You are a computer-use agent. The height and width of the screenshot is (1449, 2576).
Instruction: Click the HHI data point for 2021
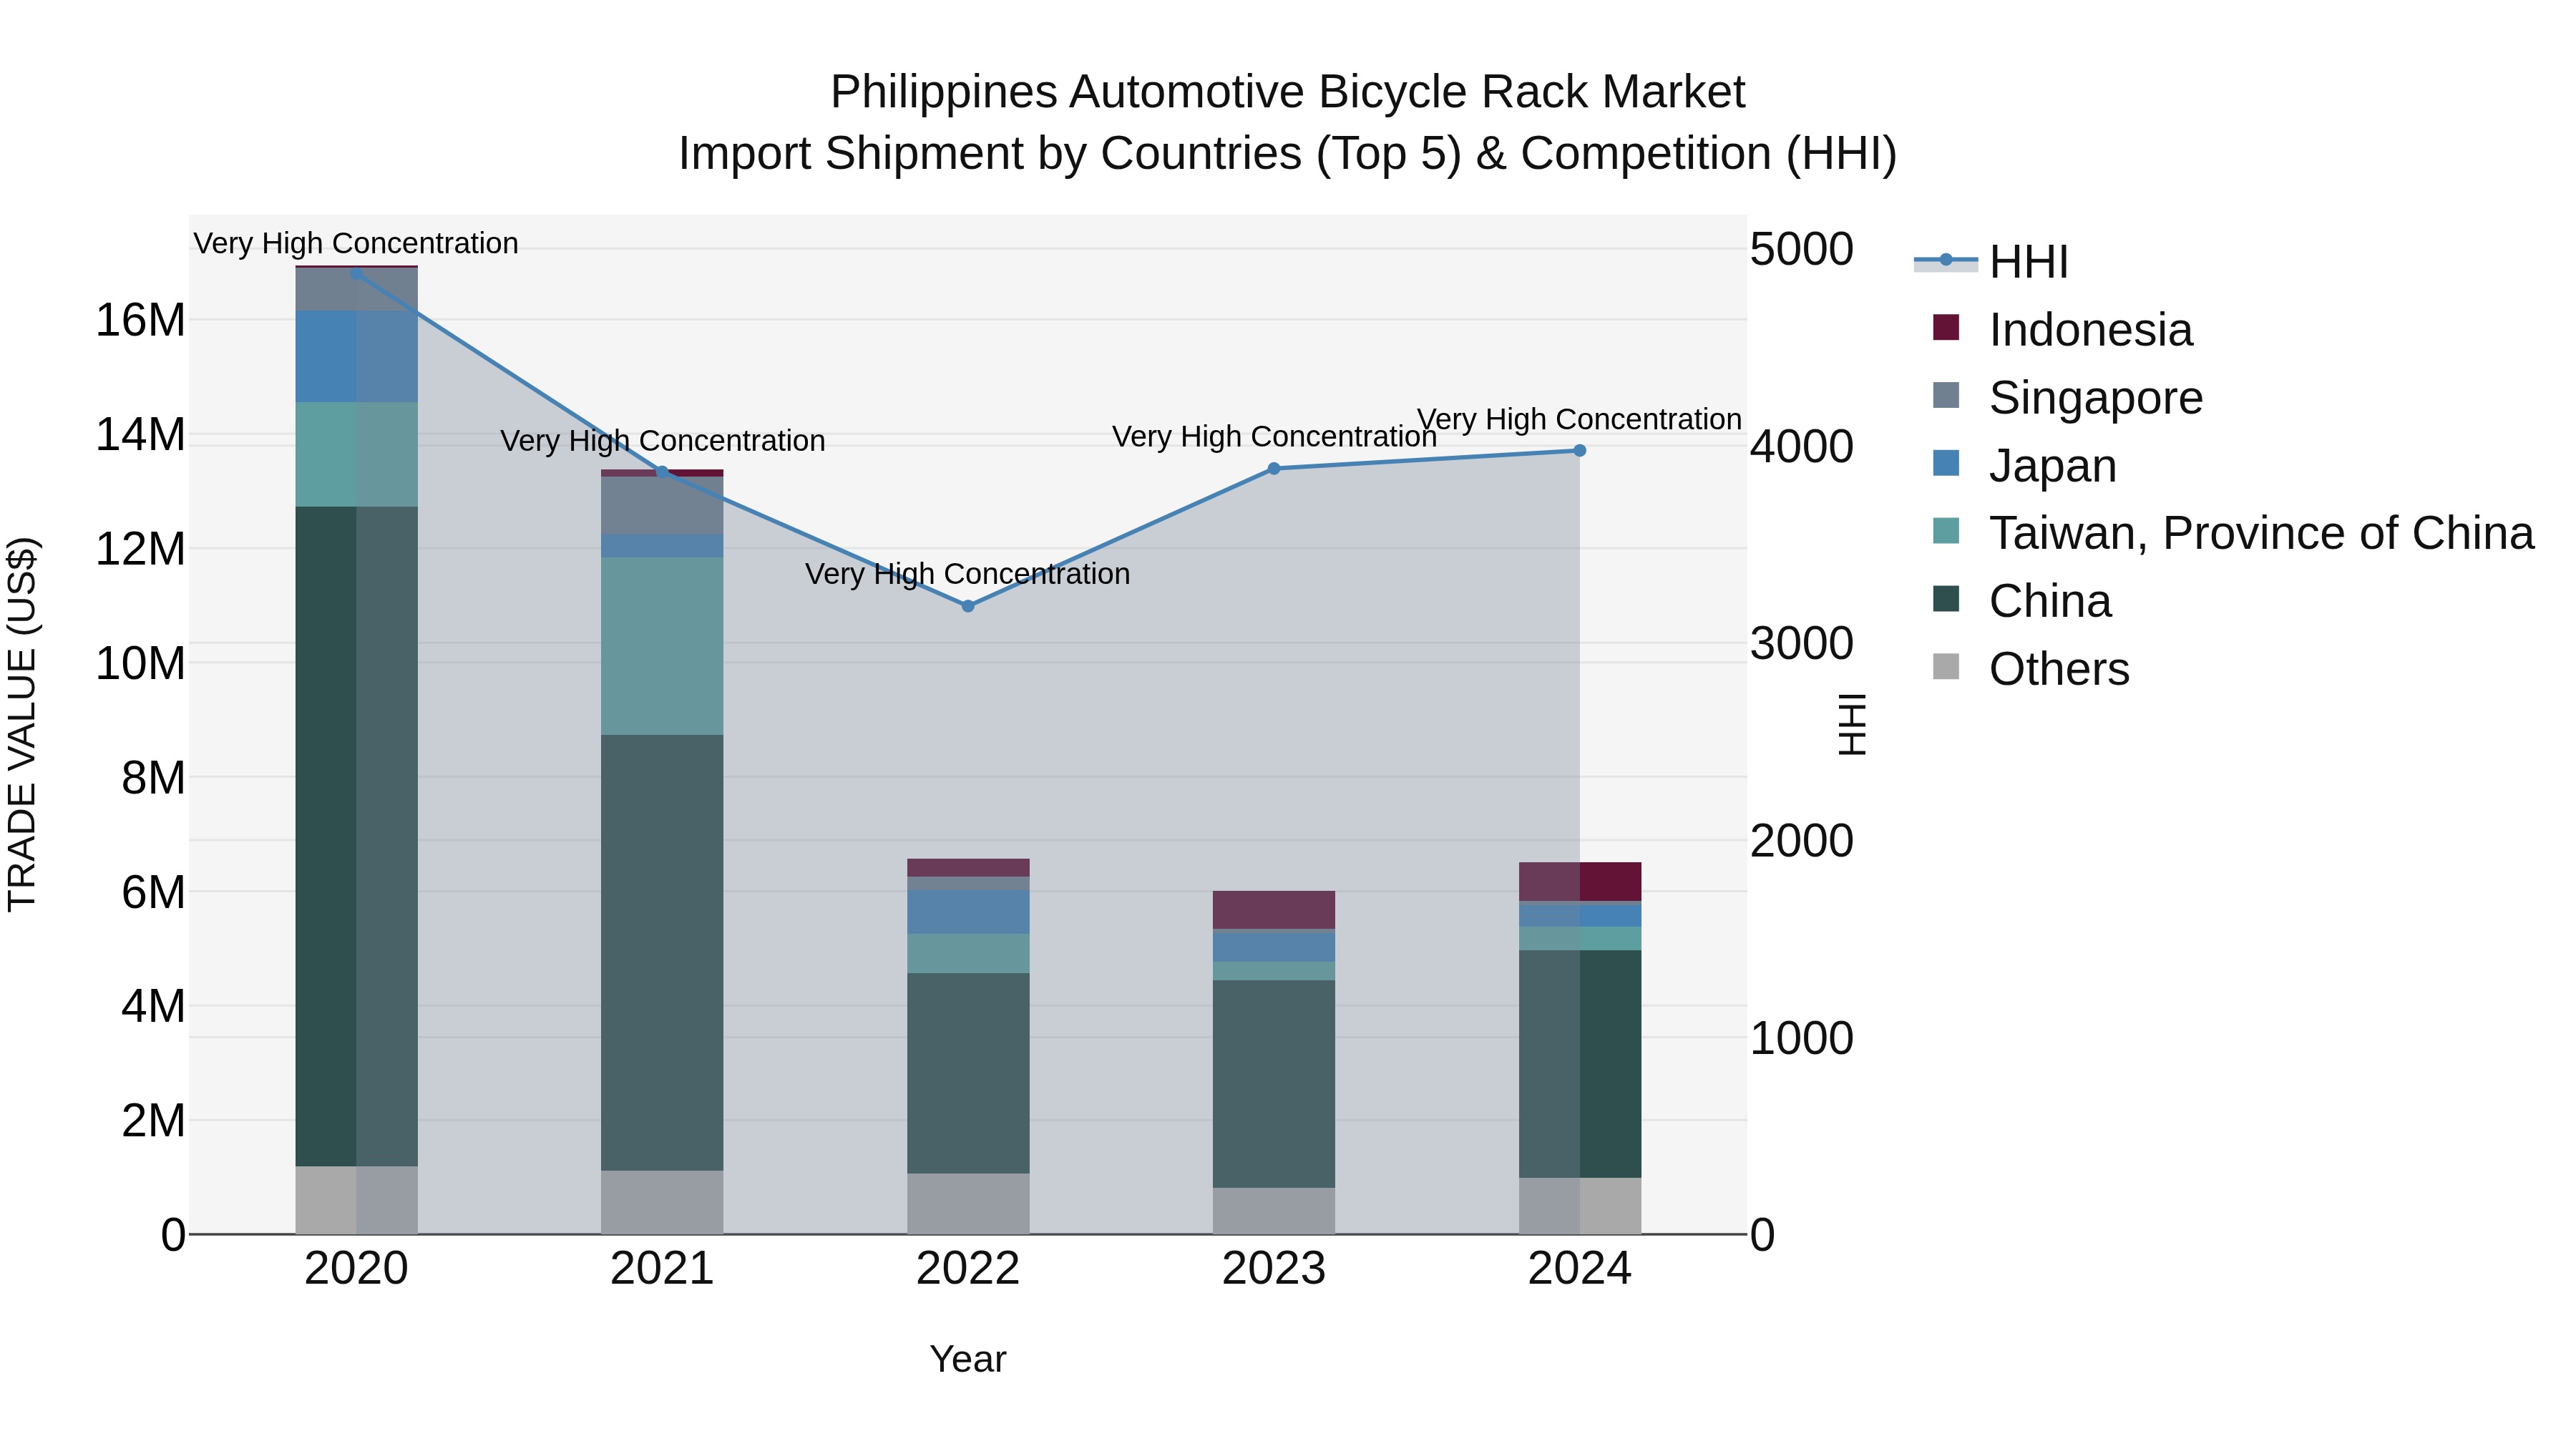point(662,472)
